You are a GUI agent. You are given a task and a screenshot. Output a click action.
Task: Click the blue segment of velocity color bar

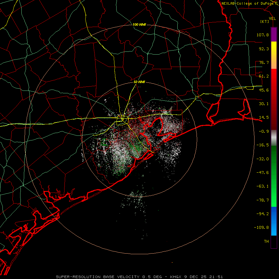pos(274,221)
